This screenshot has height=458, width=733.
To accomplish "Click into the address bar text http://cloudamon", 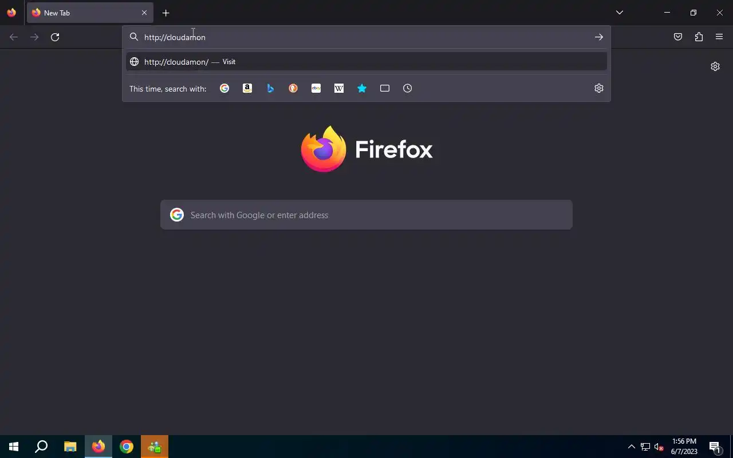I will 175,37.
